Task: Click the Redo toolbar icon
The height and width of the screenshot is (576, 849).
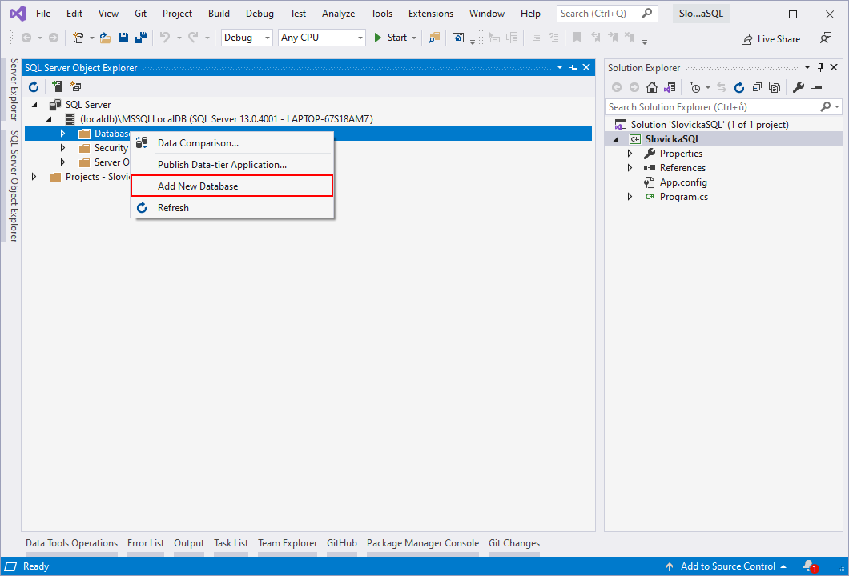Action: [193, 38]
